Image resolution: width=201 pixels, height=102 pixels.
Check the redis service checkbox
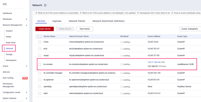click(40, 93)
